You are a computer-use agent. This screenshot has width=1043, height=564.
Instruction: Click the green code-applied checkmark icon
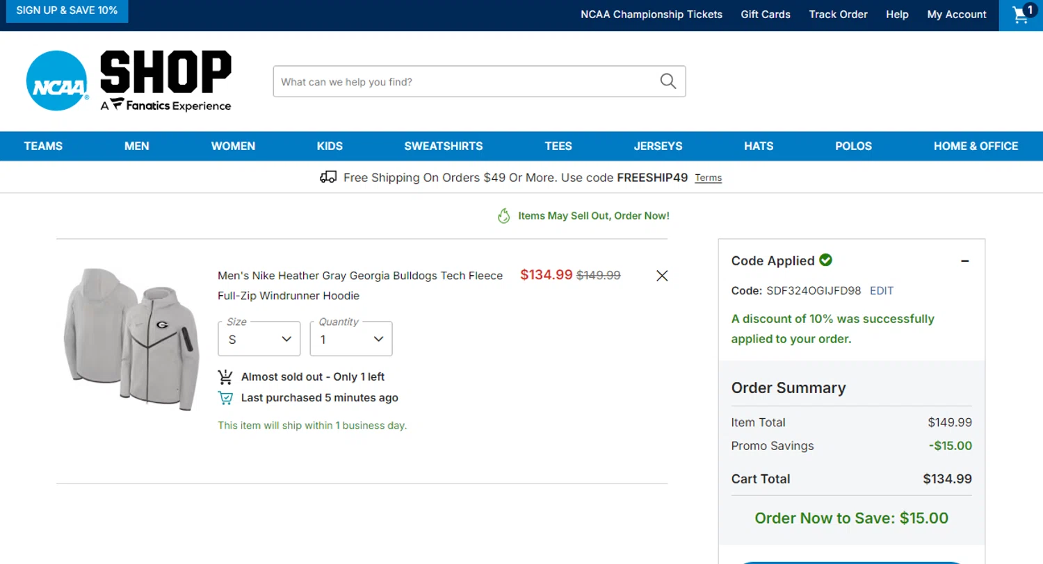[x=826, y=260]
